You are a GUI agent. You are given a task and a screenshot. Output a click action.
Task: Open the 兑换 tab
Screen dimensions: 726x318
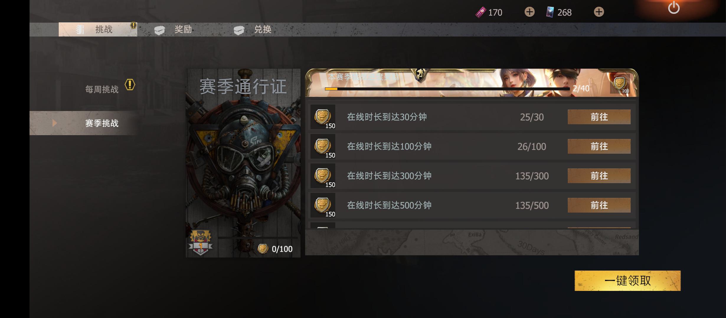pos(253,29)
